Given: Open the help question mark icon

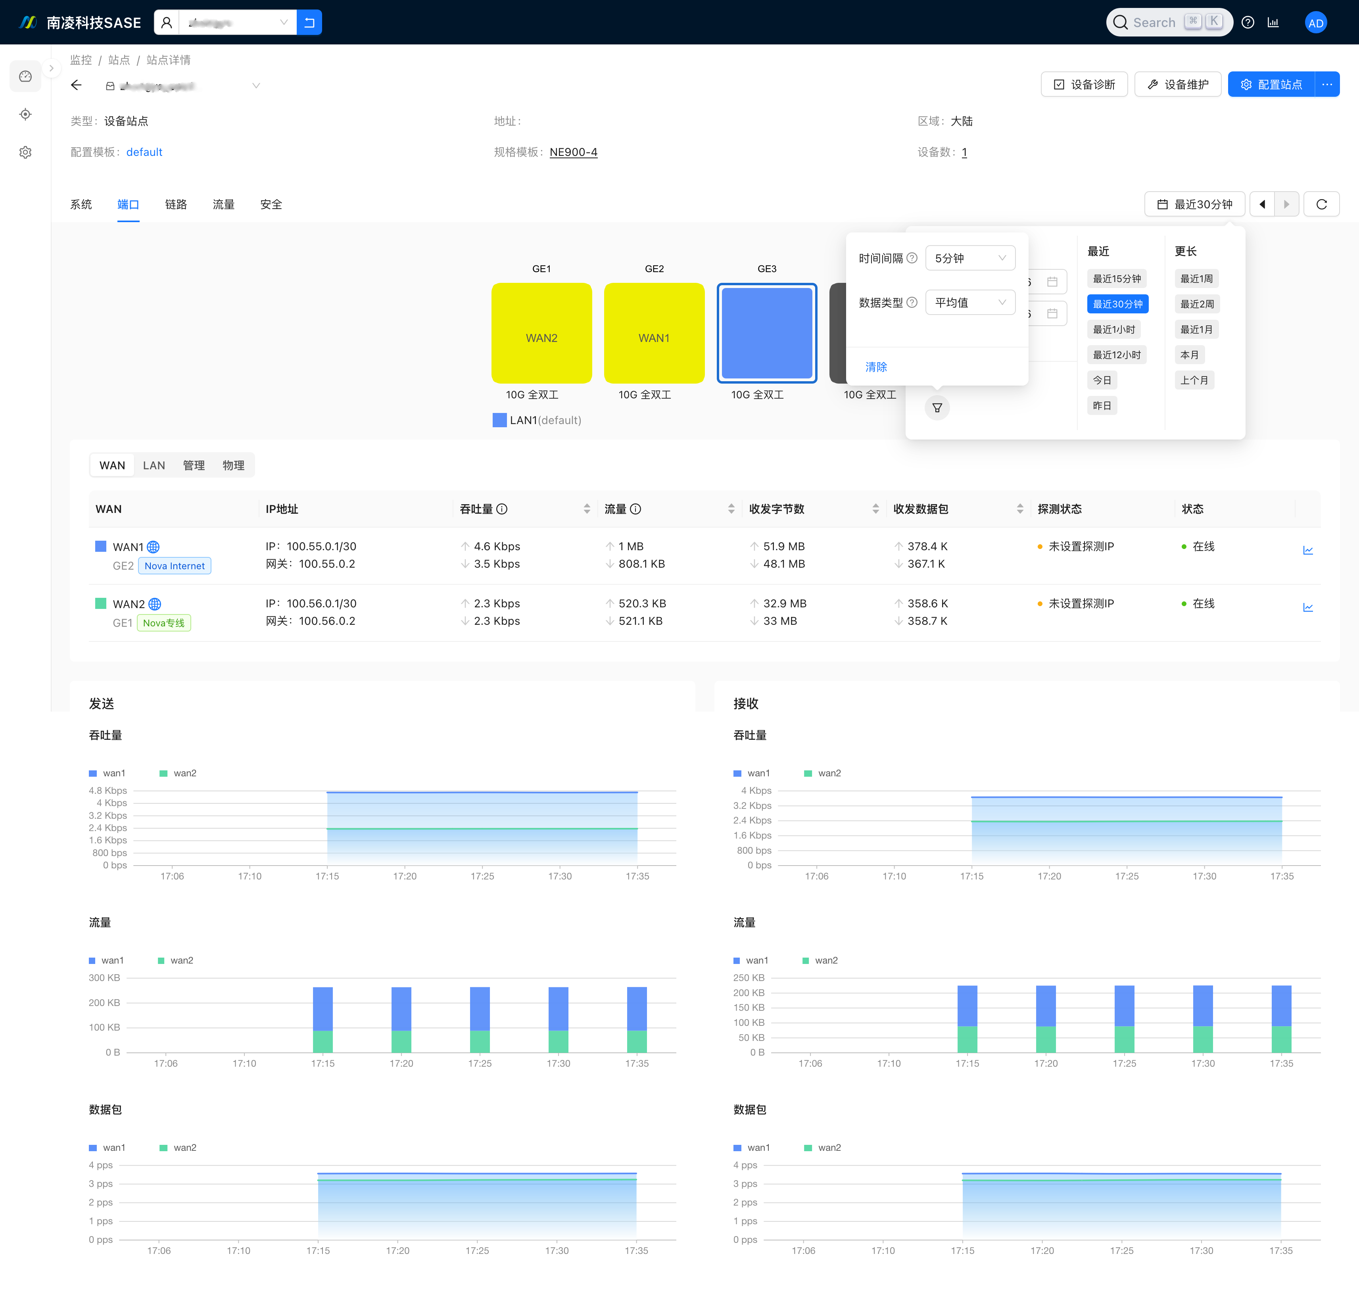Looking at the screenshot, I should [1247, 23].
